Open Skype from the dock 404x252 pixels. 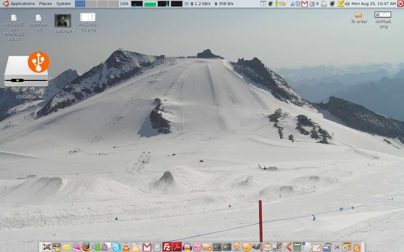116,247
